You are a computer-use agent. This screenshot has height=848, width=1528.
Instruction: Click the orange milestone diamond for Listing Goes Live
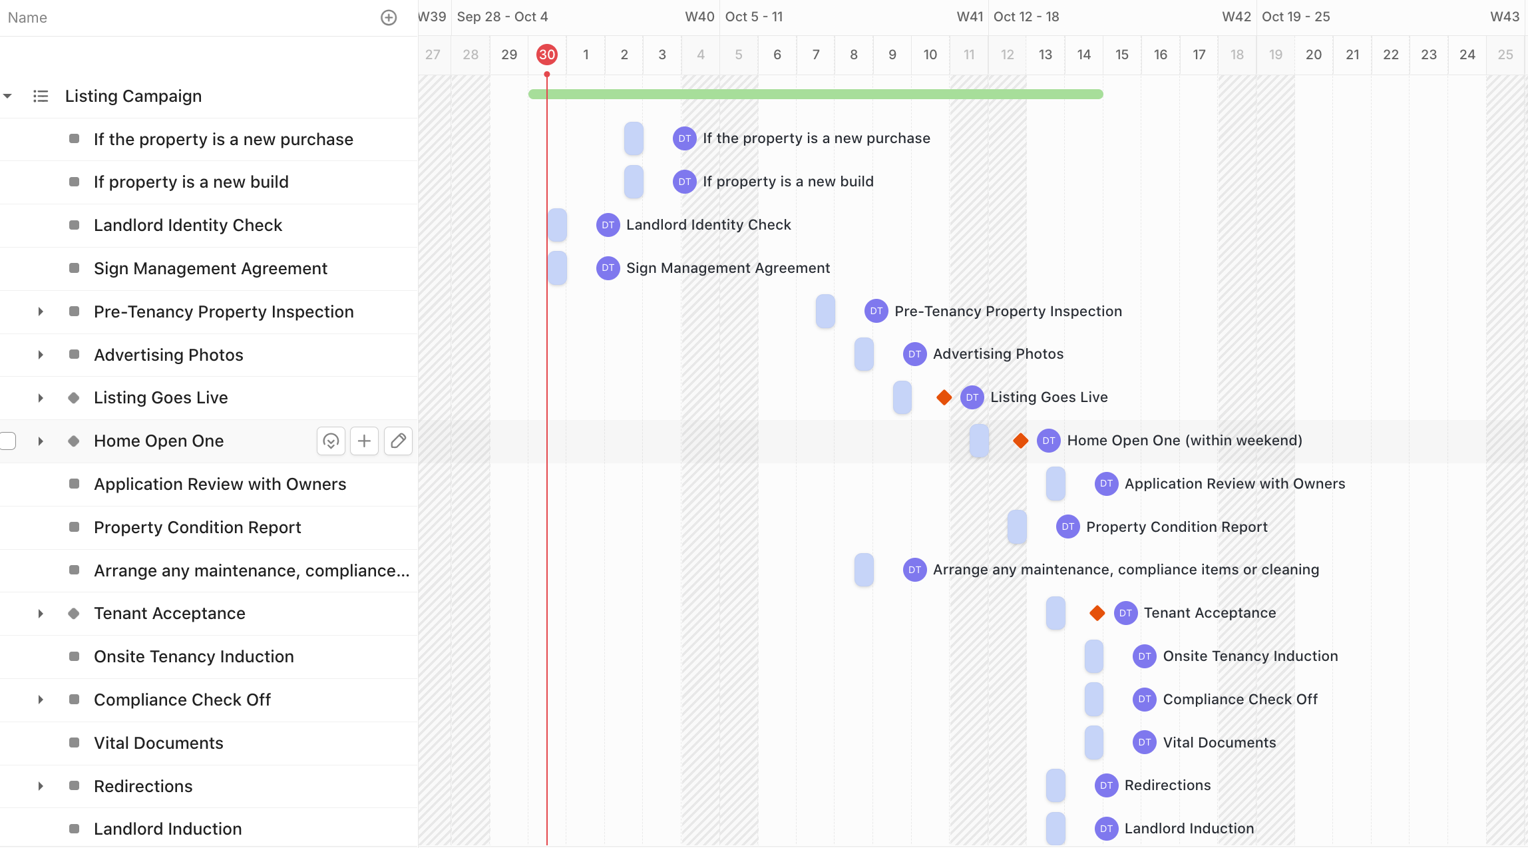click(944, 397)
